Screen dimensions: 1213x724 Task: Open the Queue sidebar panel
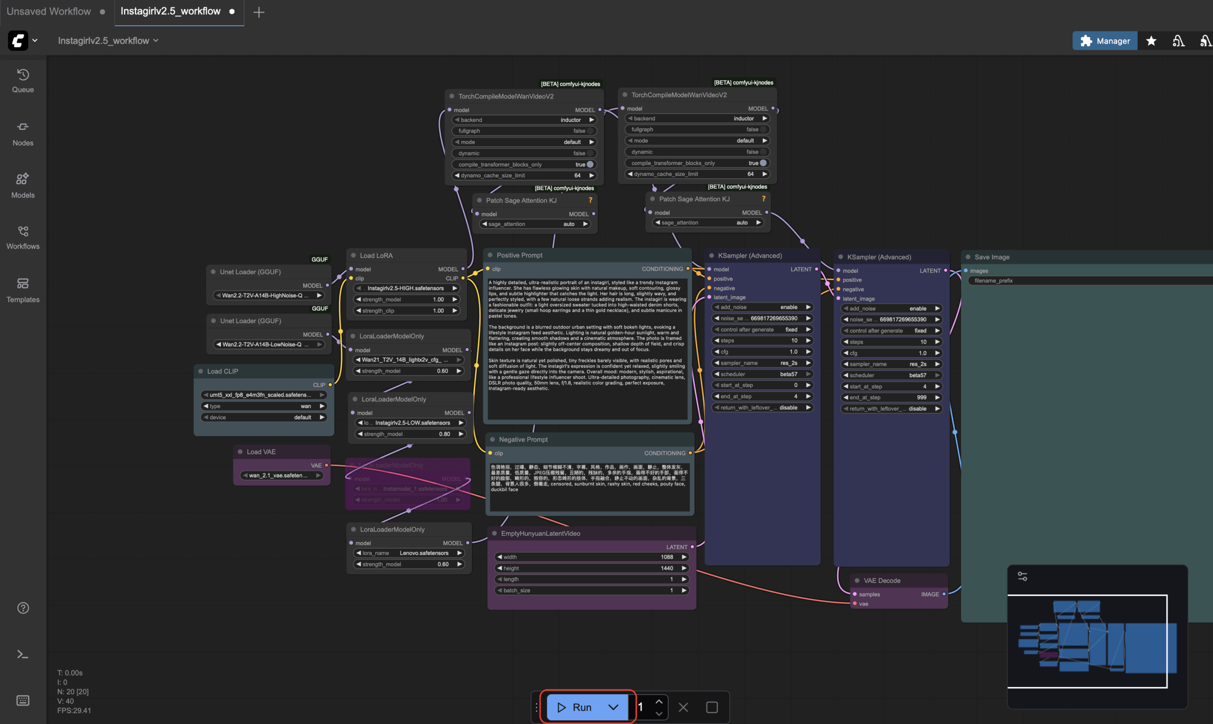click(x=23, y=81)
